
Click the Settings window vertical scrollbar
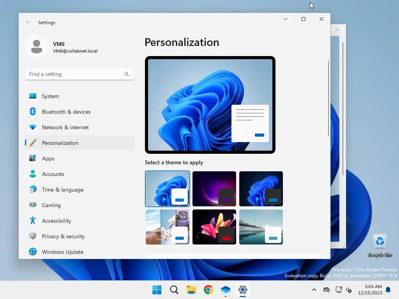pos(328,98)
